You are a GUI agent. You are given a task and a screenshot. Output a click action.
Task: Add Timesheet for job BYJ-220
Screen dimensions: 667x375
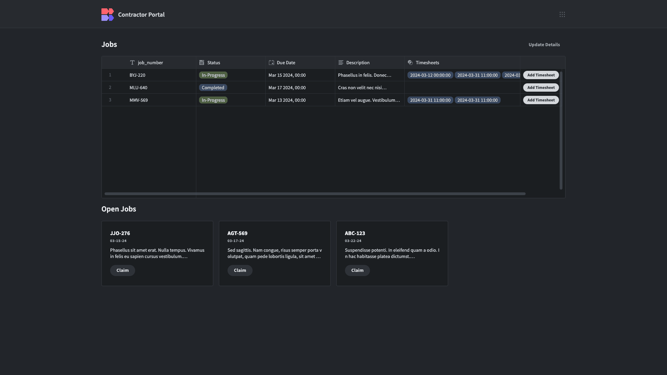pos(541,75)
